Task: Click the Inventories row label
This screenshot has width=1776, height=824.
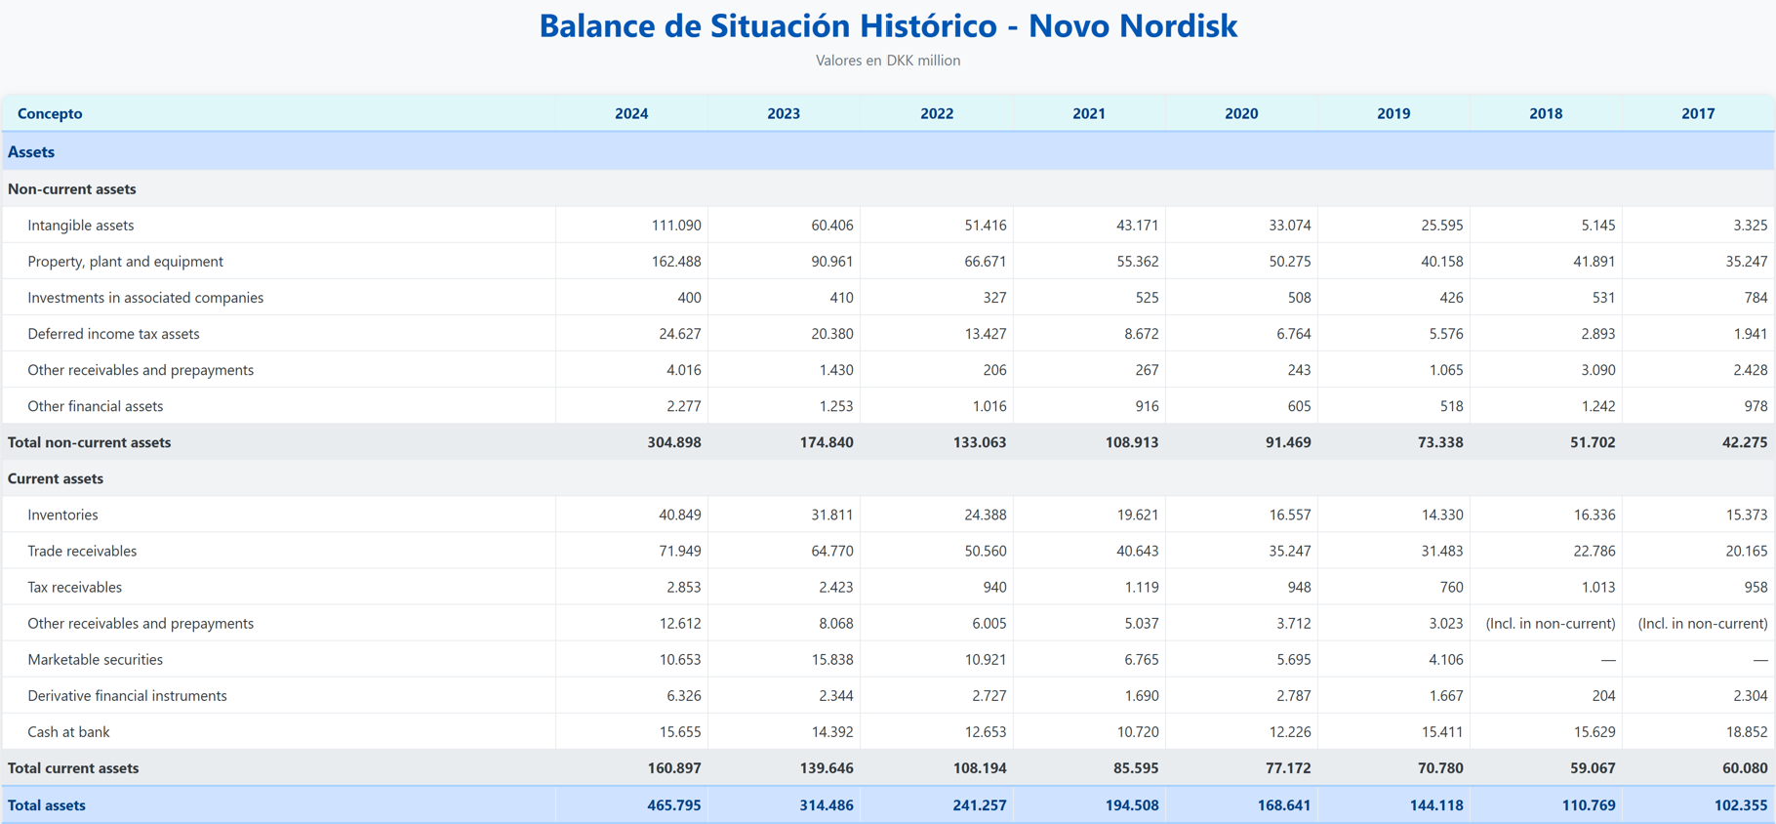Action: (x=62, y=515)
